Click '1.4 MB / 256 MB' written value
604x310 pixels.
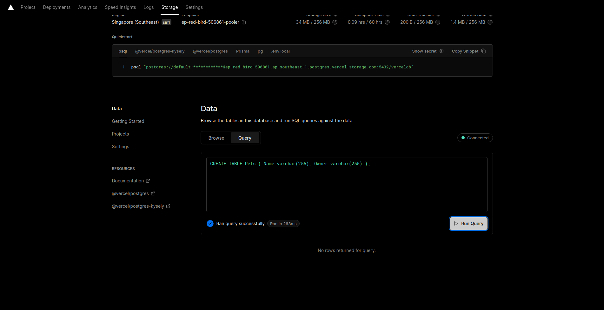(x=468, y=22)
